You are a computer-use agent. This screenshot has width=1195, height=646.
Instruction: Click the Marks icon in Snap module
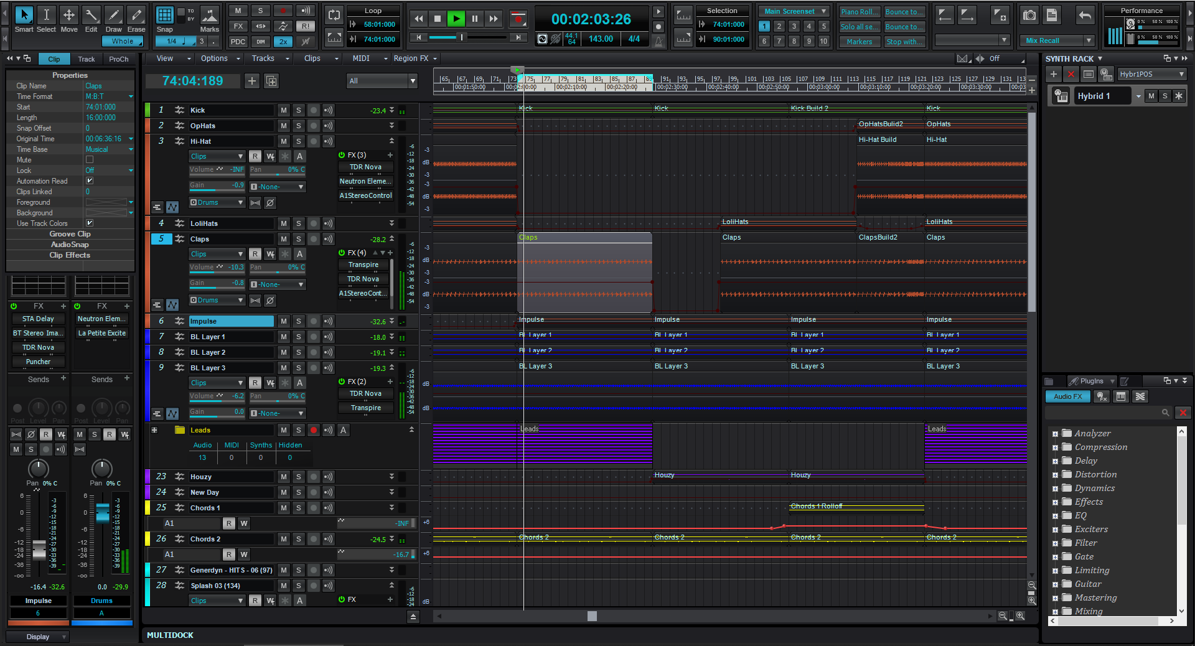pos(209,16)
